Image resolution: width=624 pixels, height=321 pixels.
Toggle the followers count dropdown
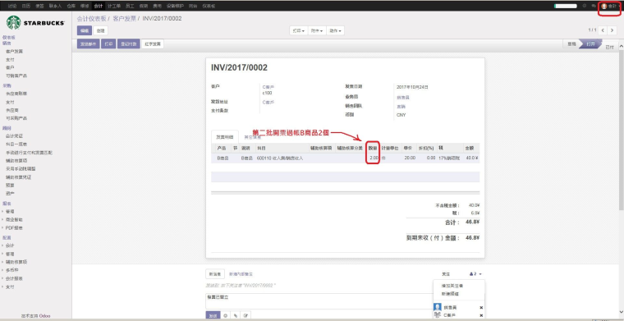tap(475, 274)
